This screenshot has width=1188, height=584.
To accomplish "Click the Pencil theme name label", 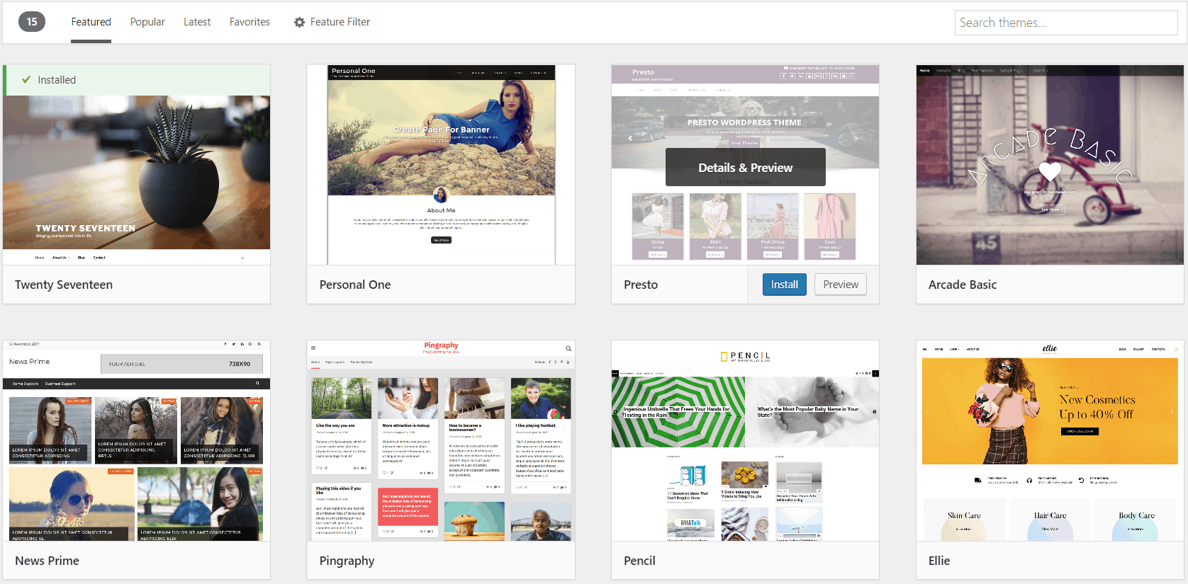I will tap(639, 561).
